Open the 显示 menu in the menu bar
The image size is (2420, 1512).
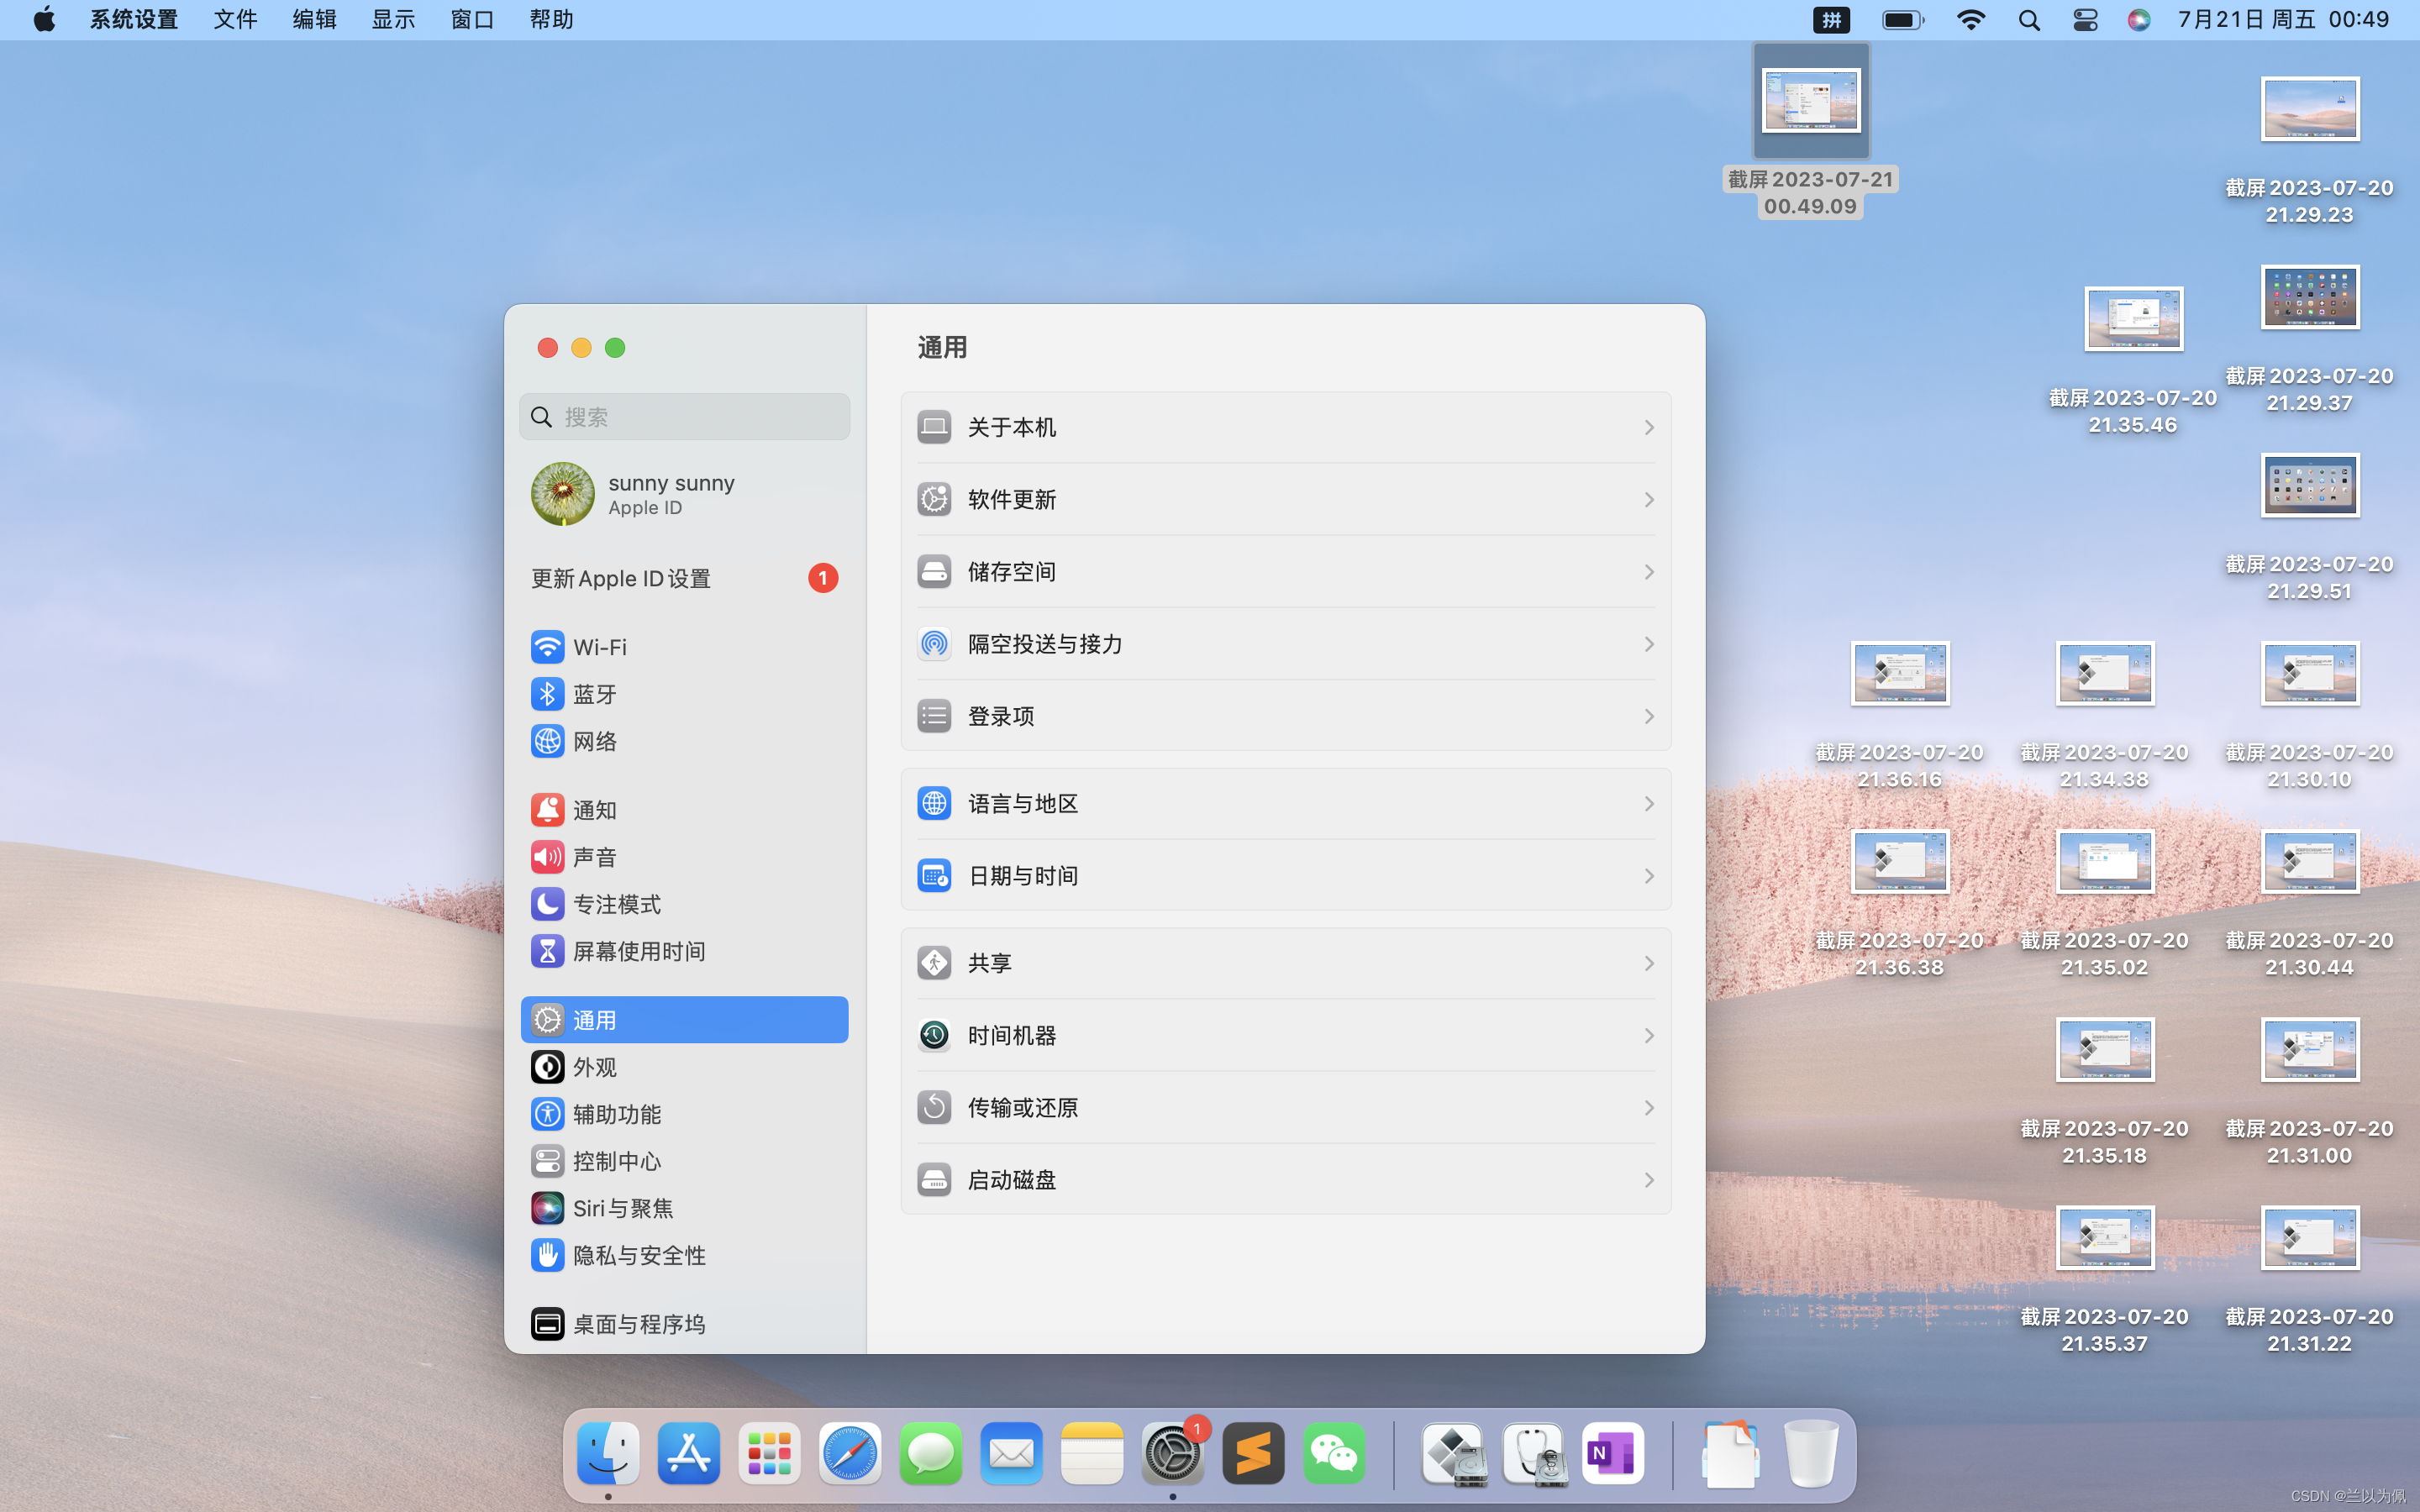[x=393, y=20]
